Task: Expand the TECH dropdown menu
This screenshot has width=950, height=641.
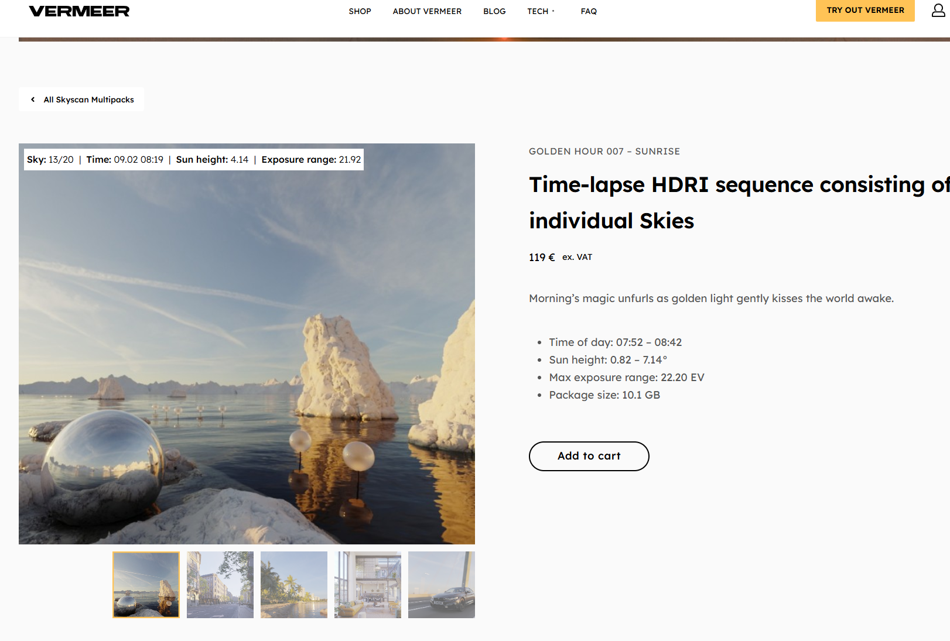Action: [x=540, y=11]
